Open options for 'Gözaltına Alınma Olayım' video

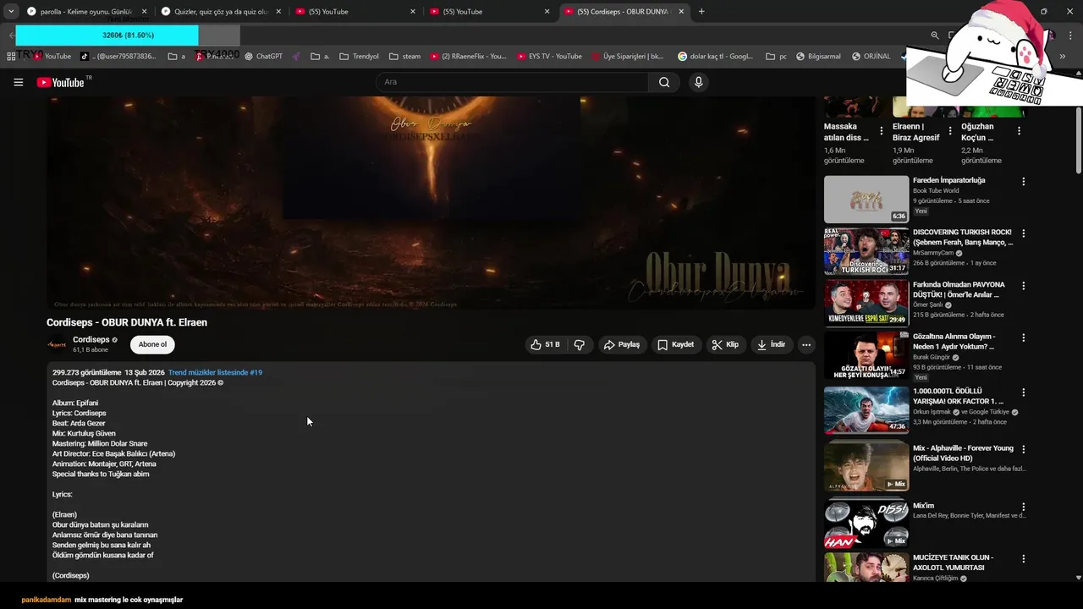click(x=1024, y=337)
